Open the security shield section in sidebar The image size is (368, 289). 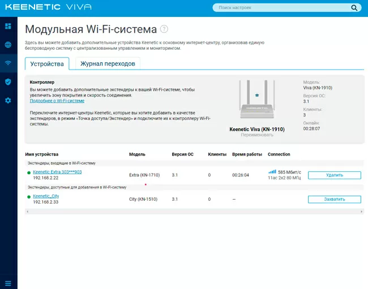[x=8, y=81]
